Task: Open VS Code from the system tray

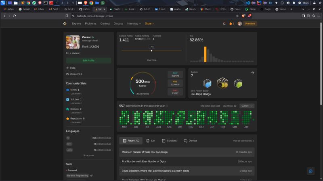Action: (x=248, y=3)
